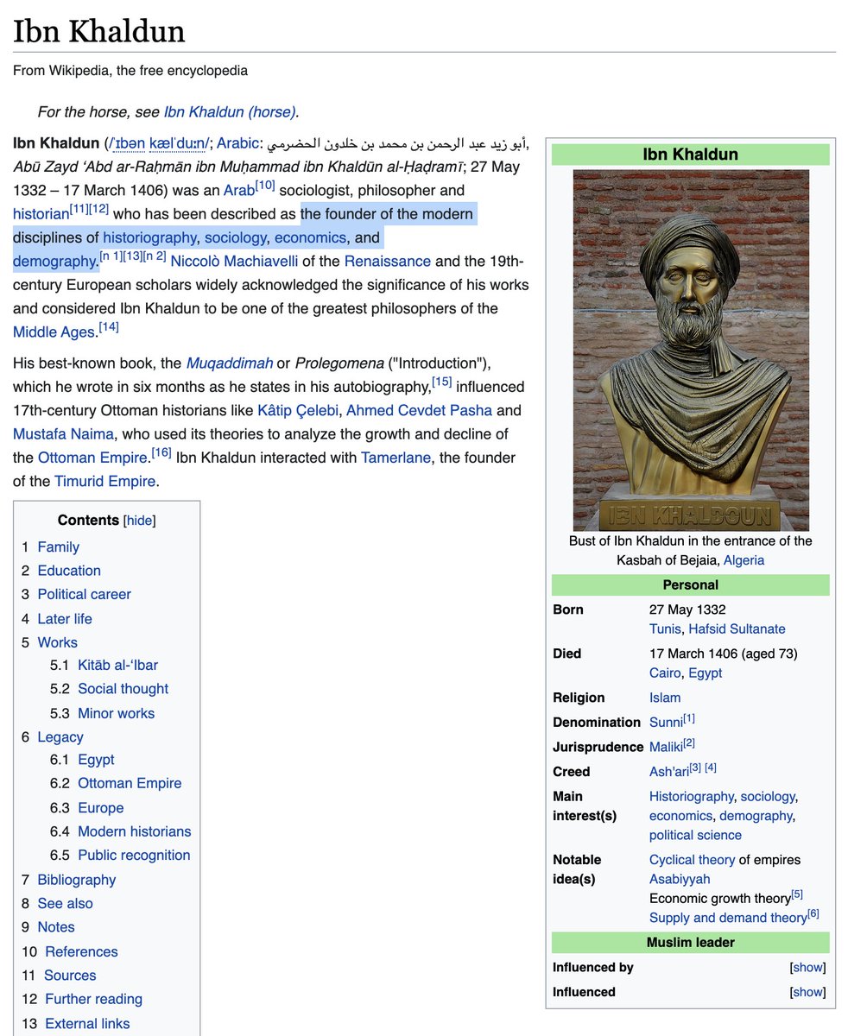Go to the See also section

pyautogui.click(x=66, y=903)
